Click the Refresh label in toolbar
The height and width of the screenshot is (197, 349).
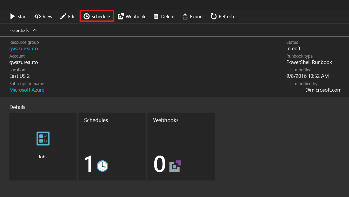(x=226, y=17)
